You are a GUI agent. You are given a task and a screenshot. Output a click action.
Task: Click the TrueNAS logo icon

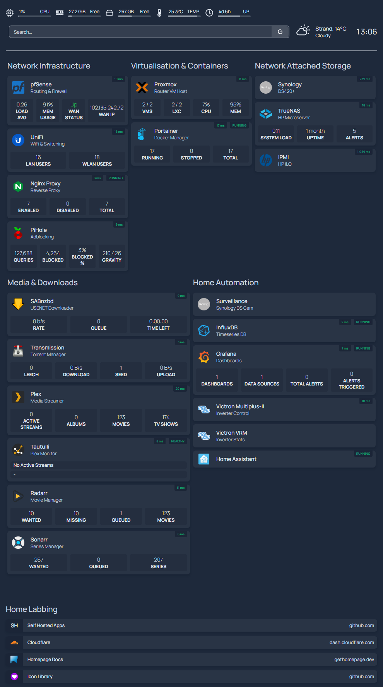[x=266, y=114]
